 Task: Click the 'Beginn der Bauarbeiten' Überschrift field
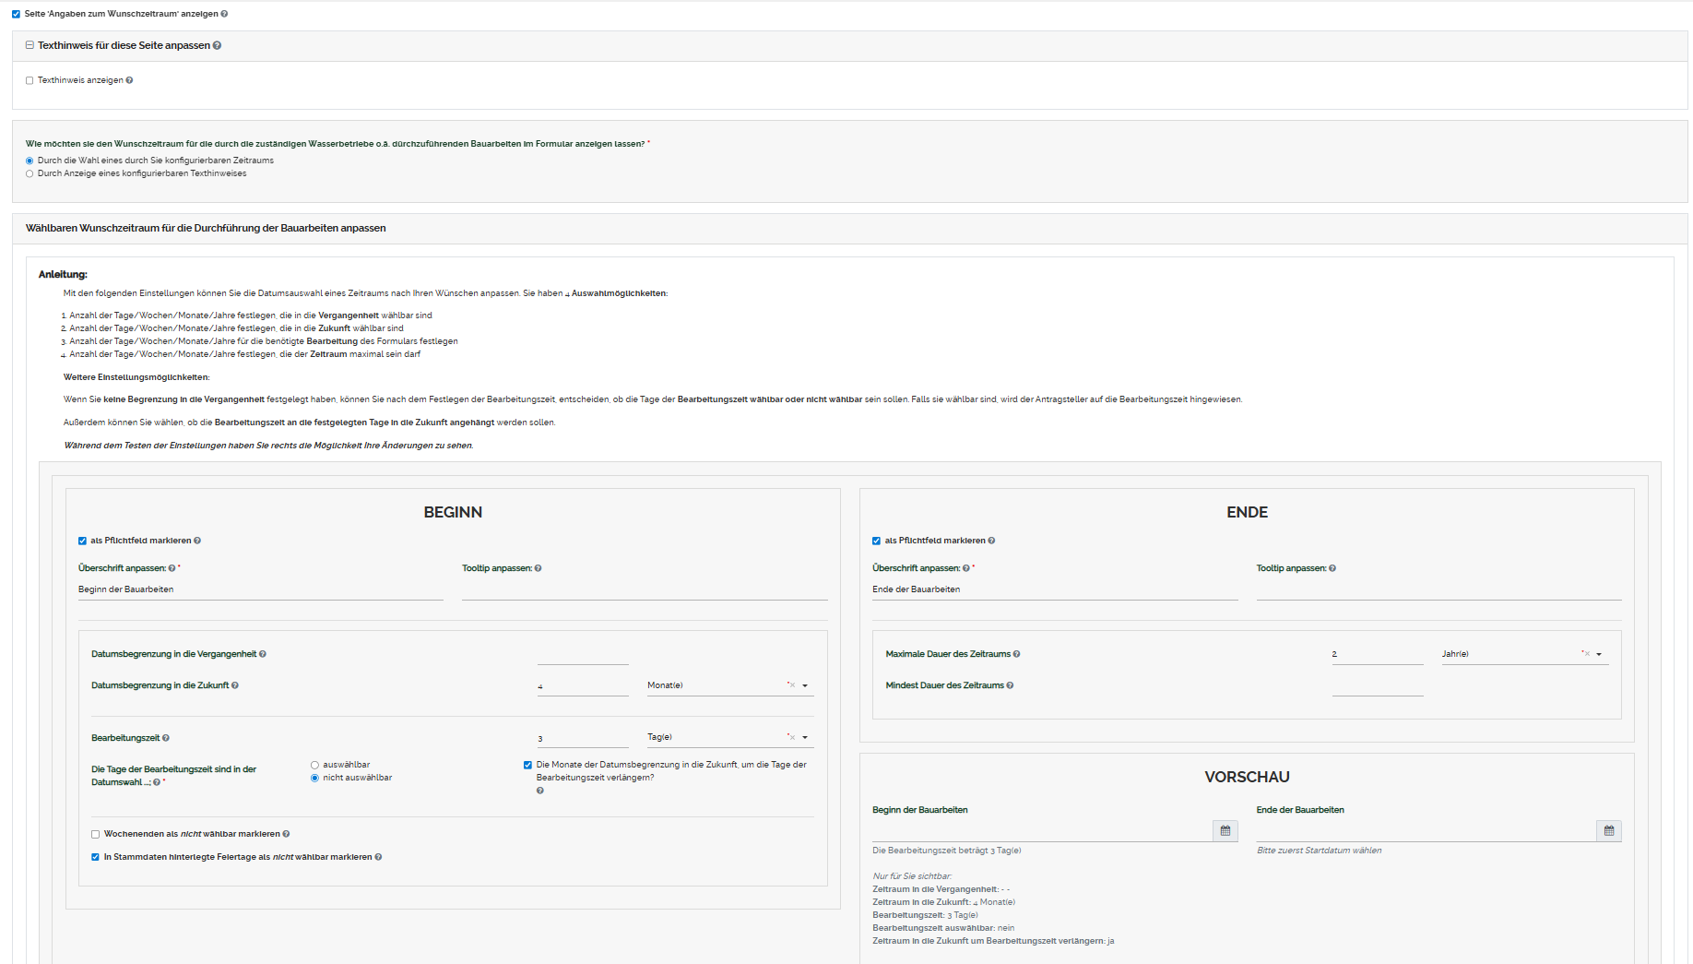point(260,589)
